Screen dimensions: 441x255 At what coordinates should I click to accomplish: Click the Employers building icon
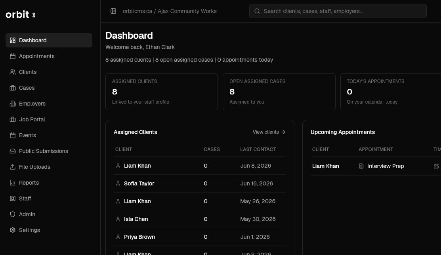coord(13,104)
